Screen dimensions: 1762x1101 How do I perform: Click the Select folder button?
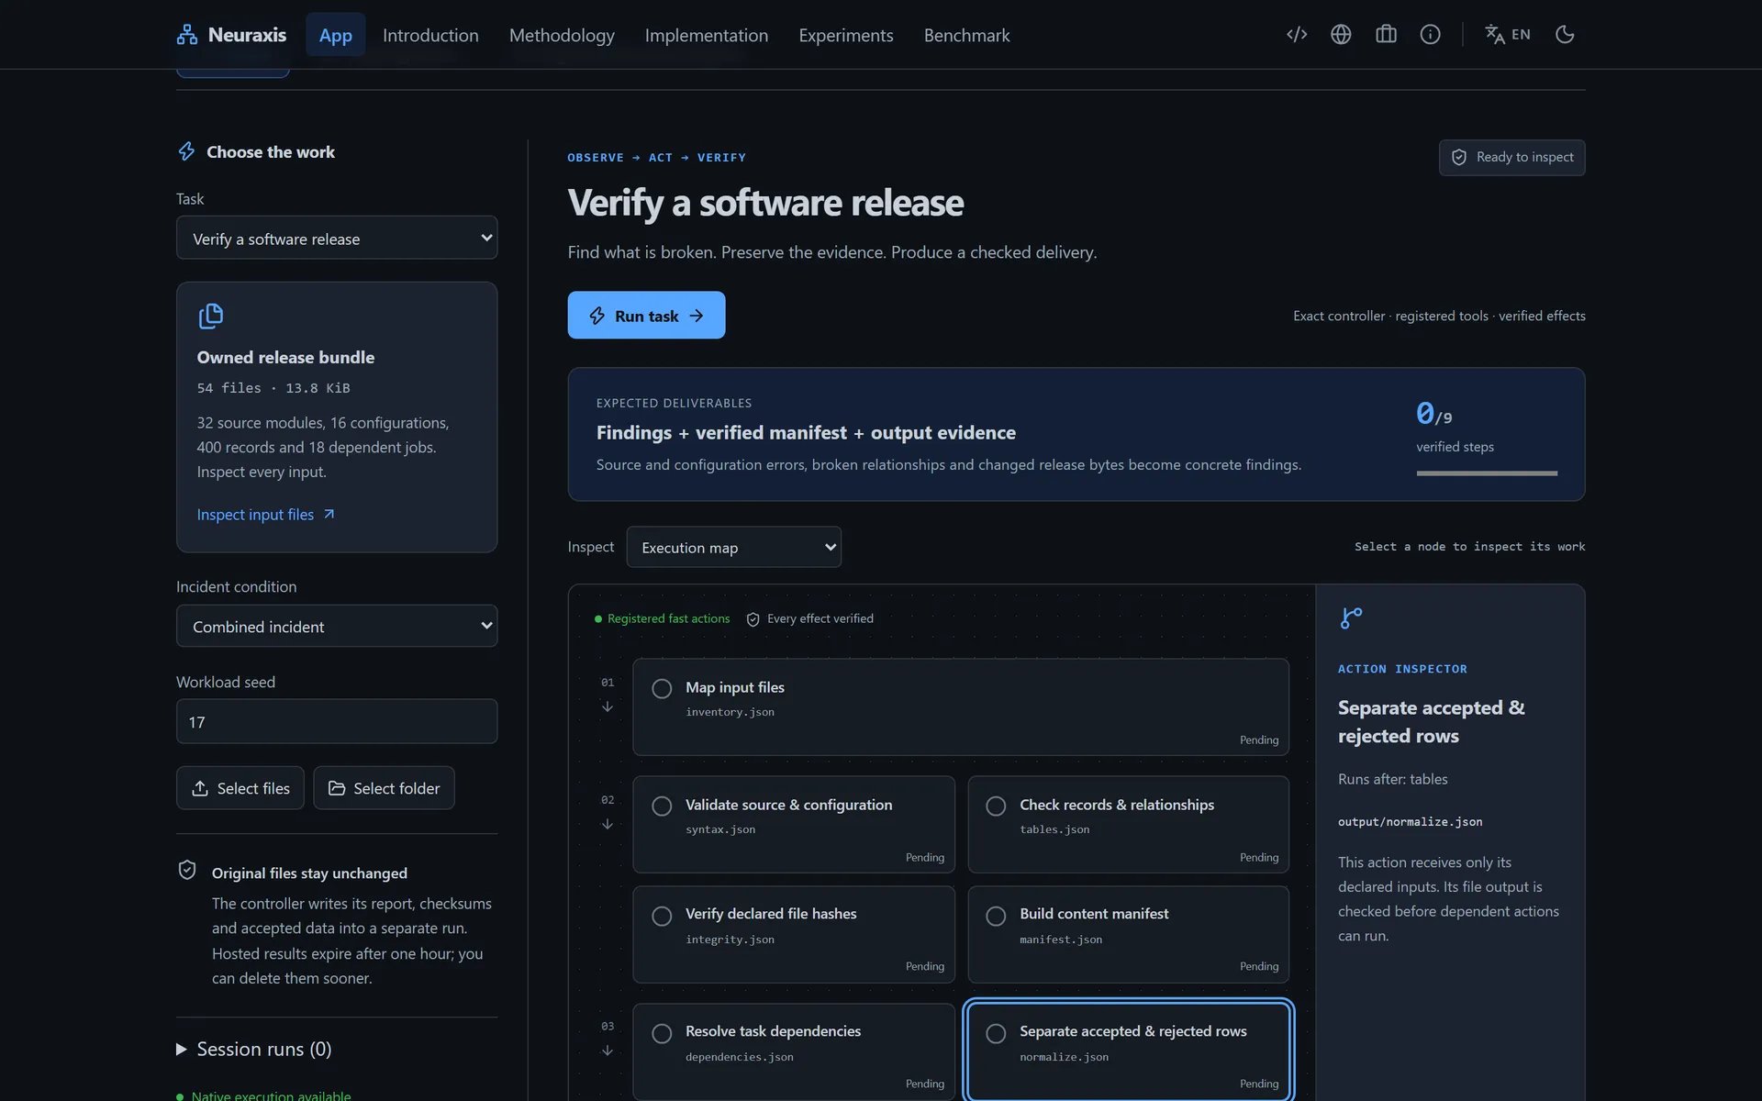tap(384, 788)
